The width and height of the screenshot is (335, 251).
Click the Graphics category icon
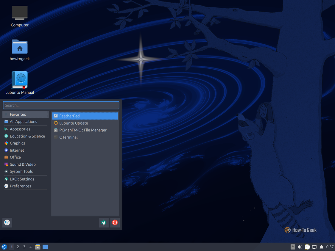tap(6, 143)
